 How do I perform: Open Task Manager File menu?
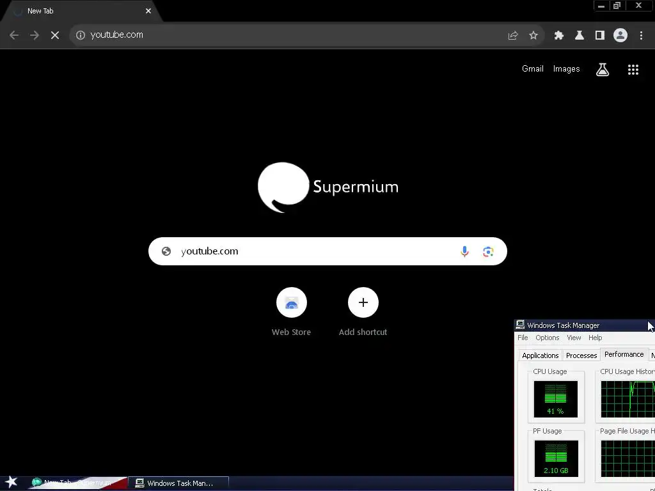tap(523, 338)
